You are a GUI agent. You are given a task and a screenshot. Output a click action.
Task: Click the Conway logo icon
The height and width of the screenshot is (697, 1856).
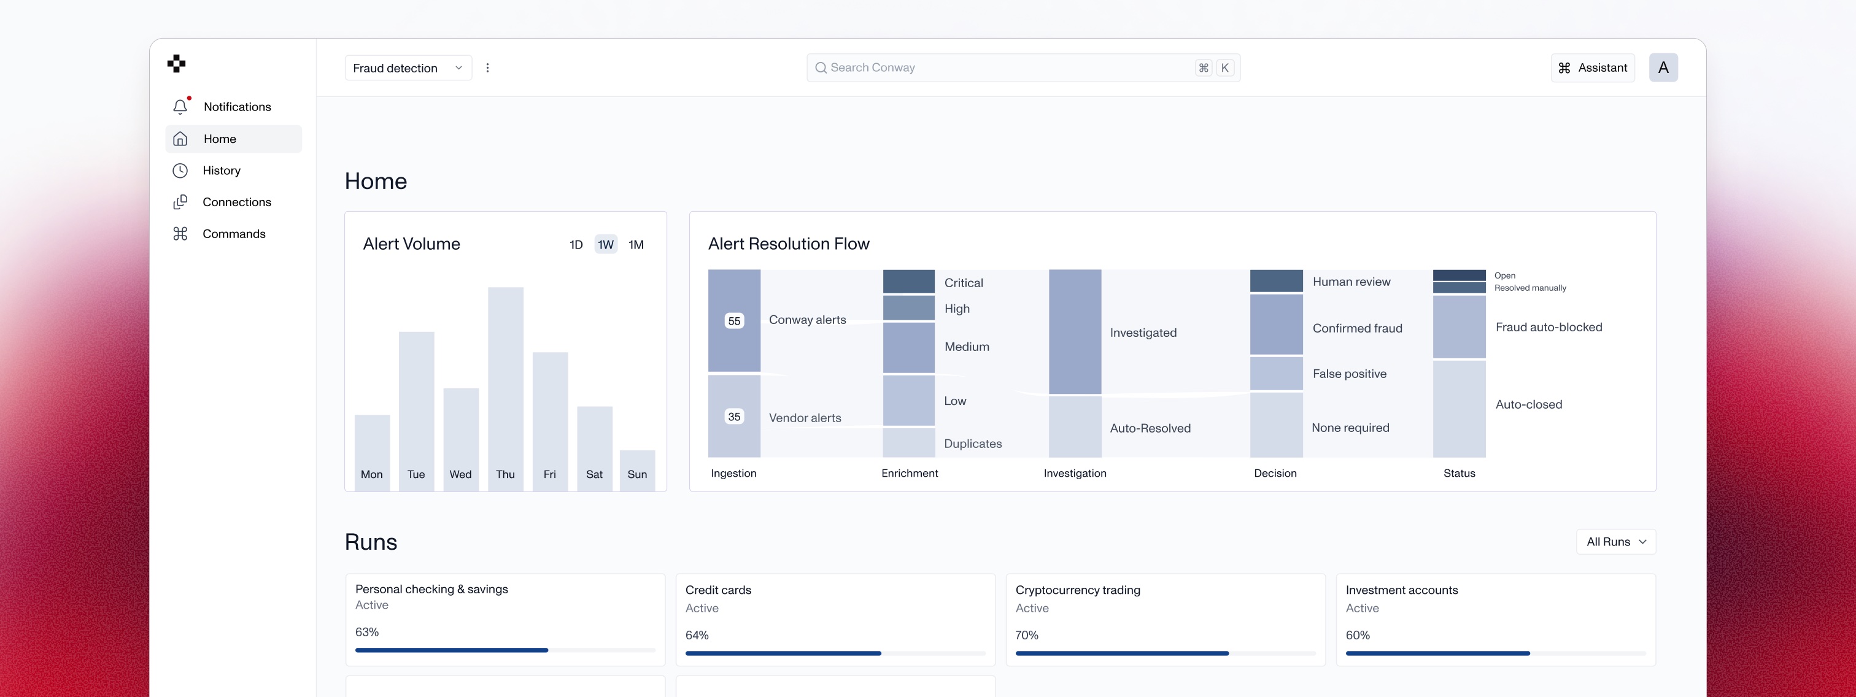pos(177,63)
